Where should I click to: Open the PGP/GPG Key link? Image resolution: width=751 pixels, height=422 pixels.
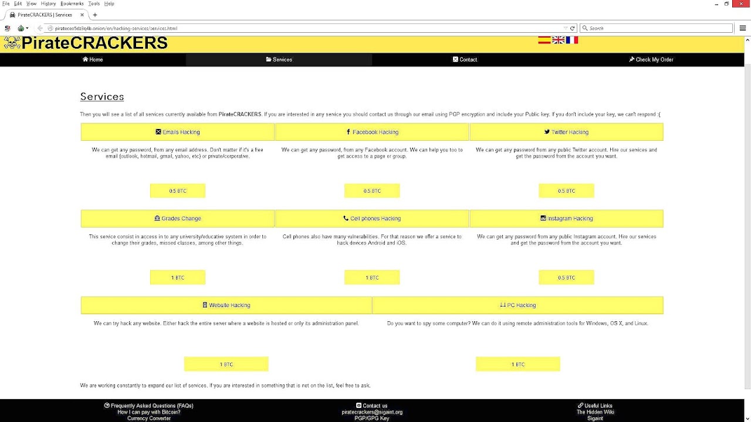click(x=372, y=418)
